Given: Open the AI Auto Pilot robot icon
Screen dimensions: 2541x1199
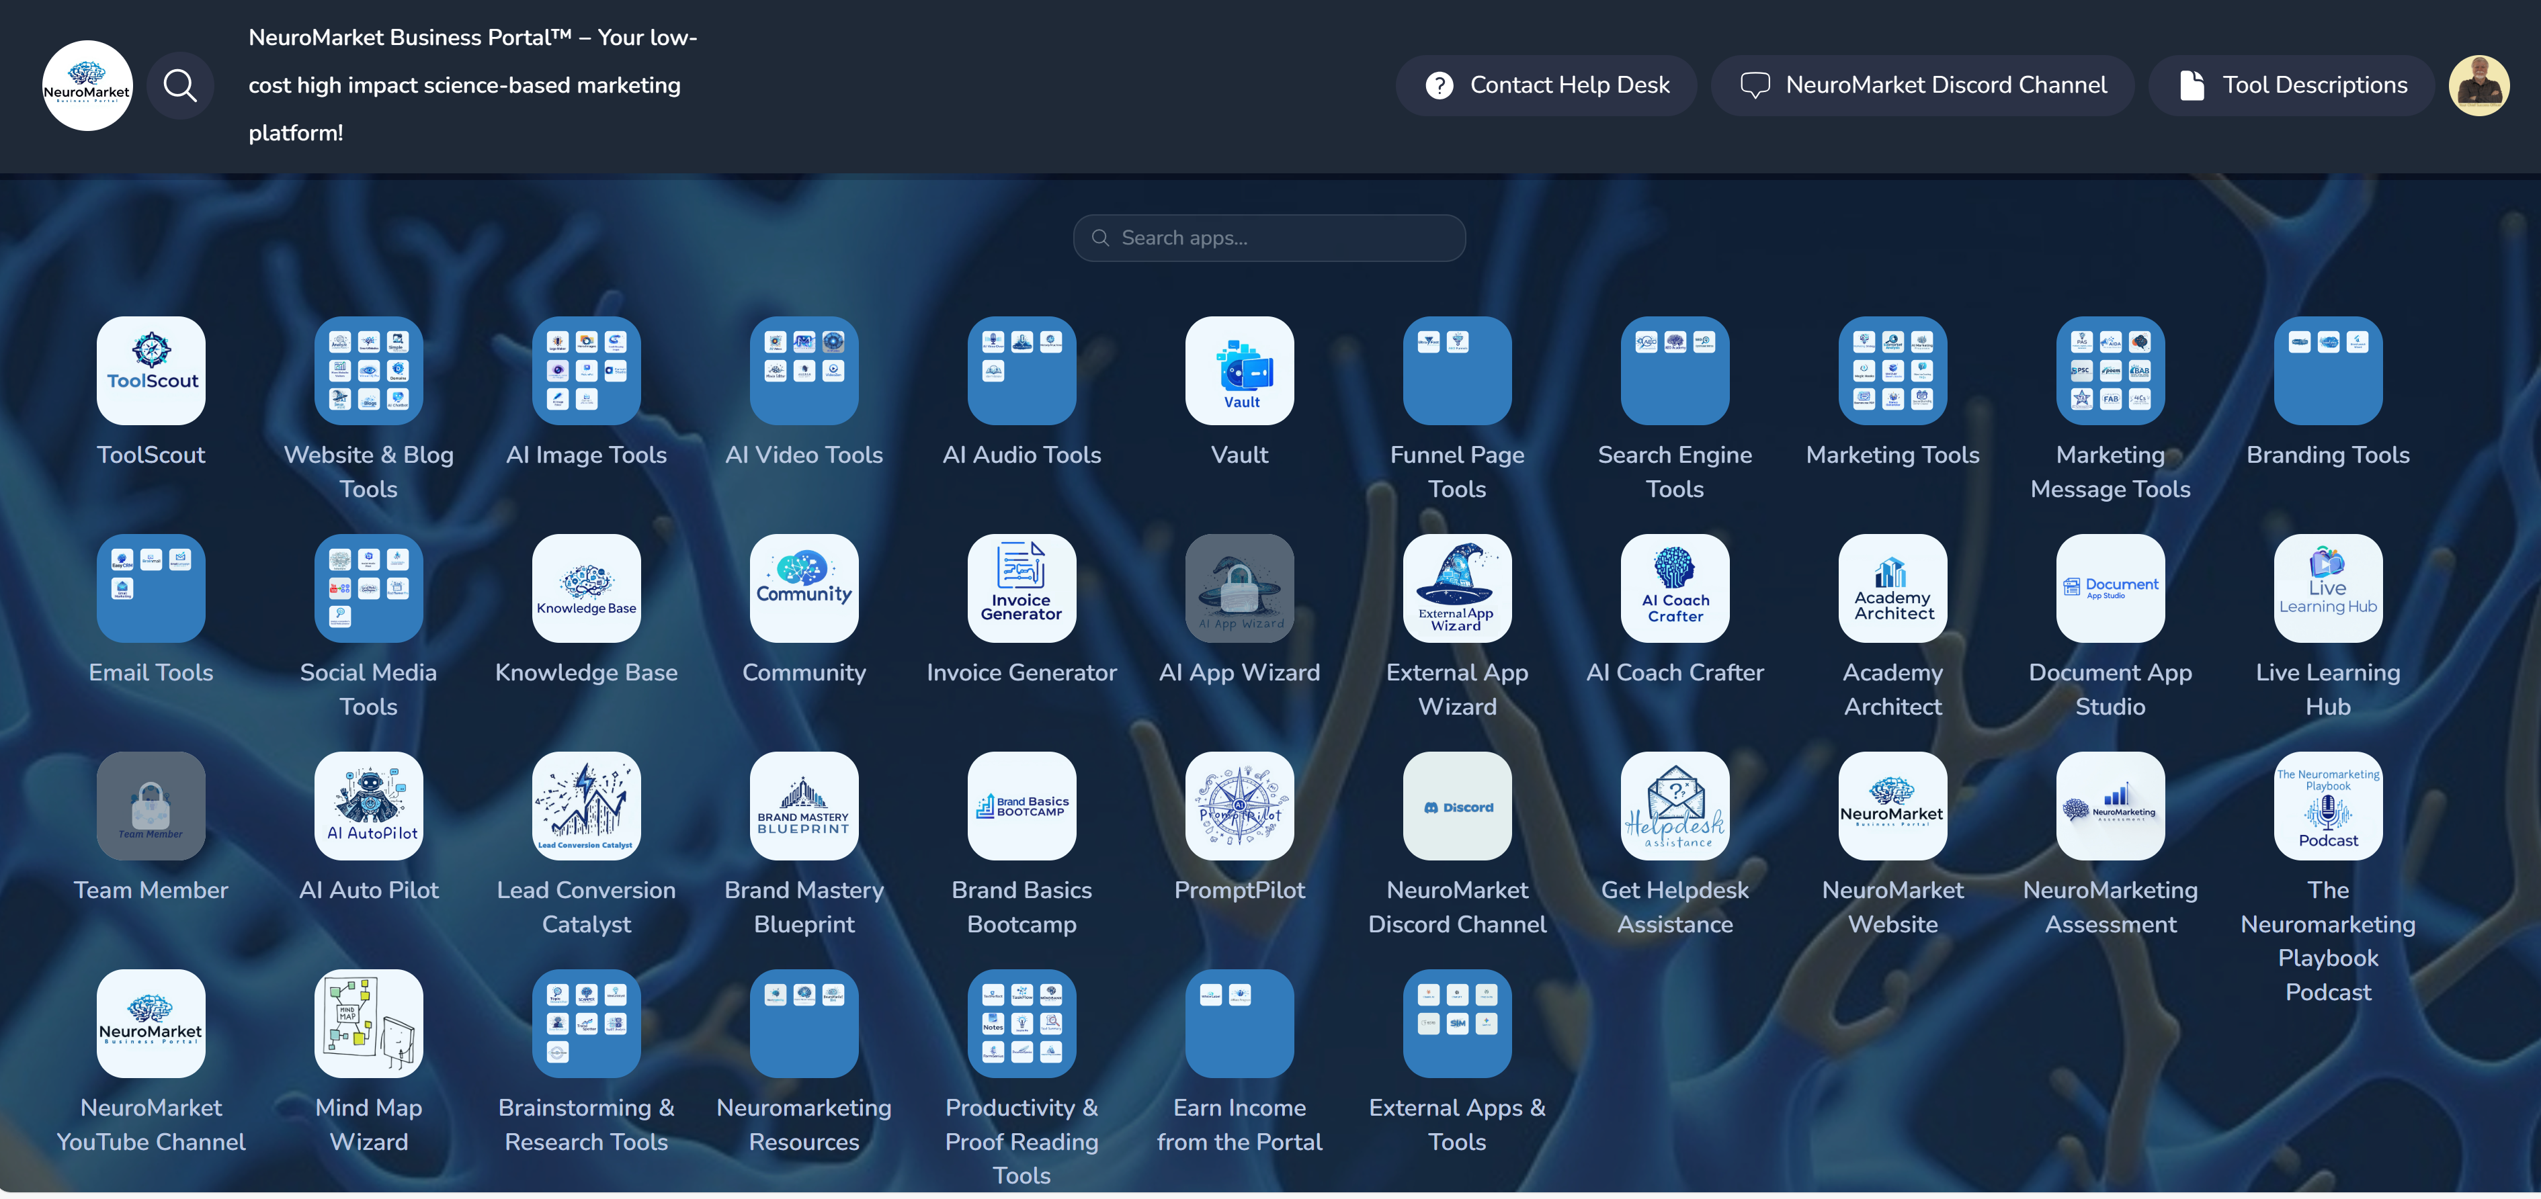Looking at the screenshot, I should pos(368,805).
